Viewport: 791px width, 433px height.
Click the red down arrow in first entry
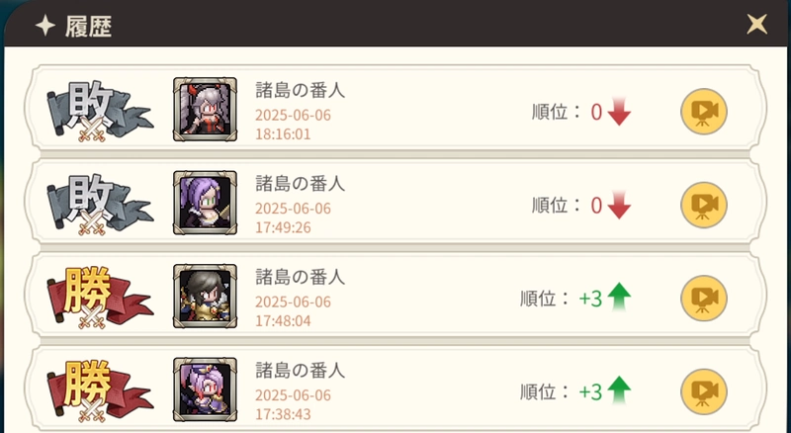coord(619,112)
